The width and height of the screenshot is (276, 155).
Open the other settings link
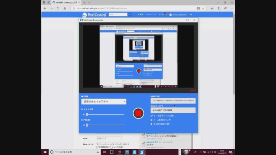pos(160,124)
